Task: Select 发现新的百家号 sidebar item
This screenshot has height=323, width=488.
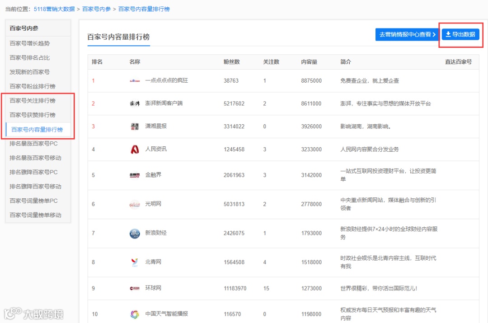Action: pos(29,72)
